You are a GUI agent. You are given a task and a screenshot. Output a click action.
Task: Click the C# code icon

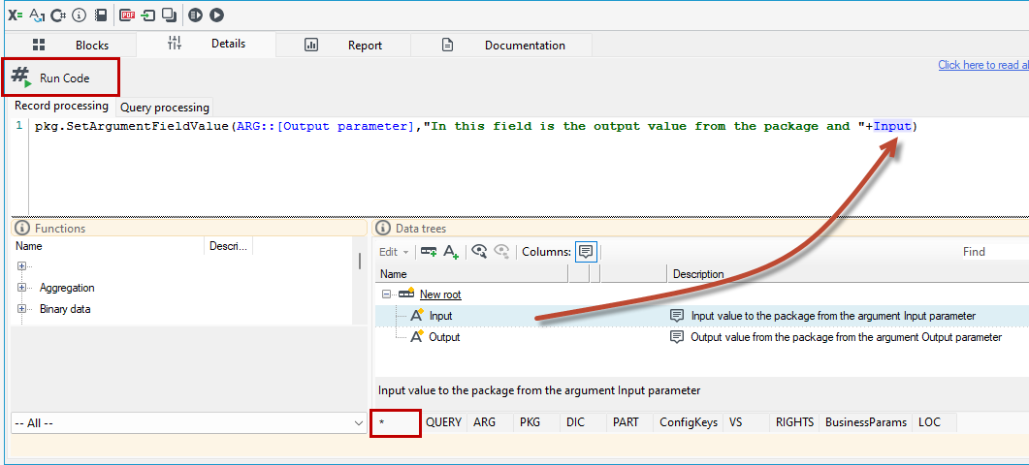pyautogui.click(x=58, y=15)
